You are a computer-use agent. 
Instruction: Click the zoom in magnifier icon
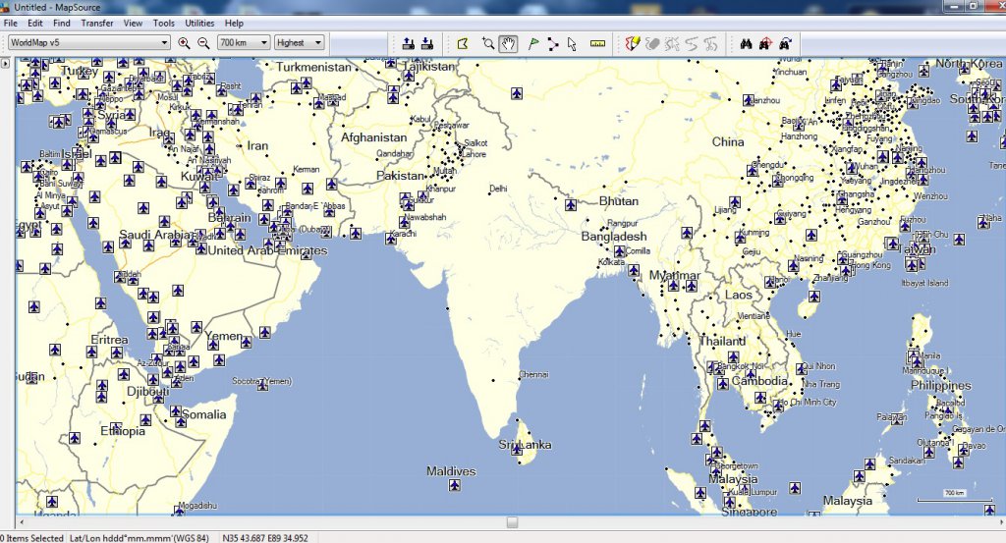point(184,43)
